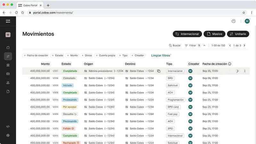256x144 pixels.
Task: Open the browser three-dot menu
Action: (x=252, y=12)
